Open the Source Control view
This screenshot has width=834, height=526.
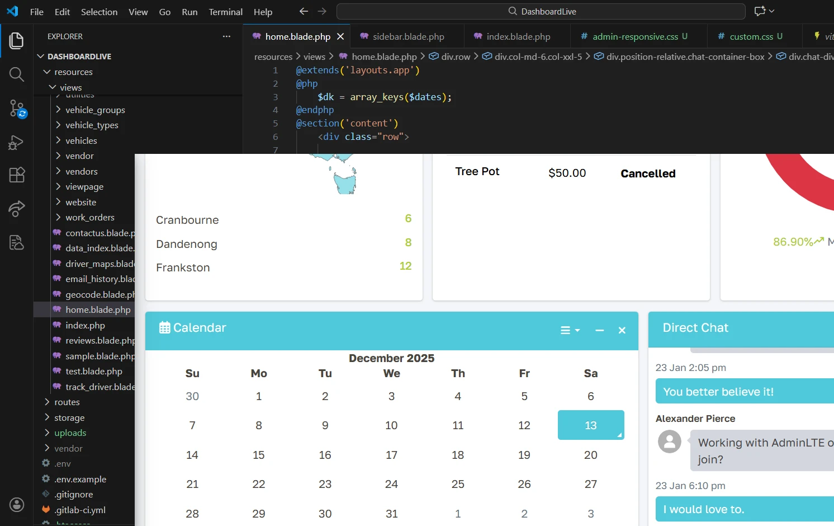(x=17, y=108)
